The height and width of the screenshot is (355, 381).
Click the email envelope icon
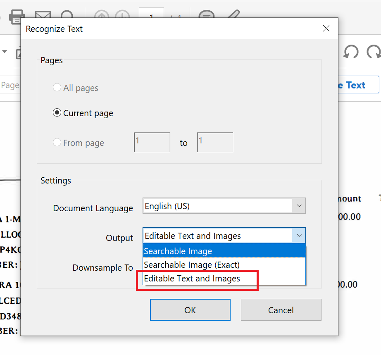pyautogui.click(x=43, y=16)
